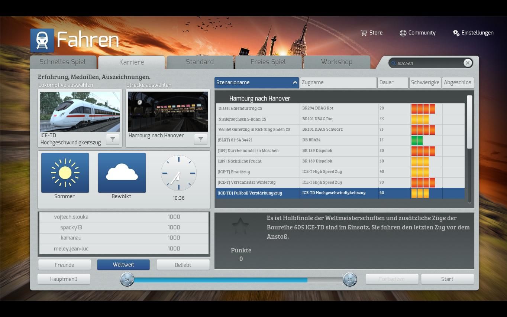This screenshot has height=317, width=507.
Task: Sort by Schwierigkeit column header
Action: [425, 83]
